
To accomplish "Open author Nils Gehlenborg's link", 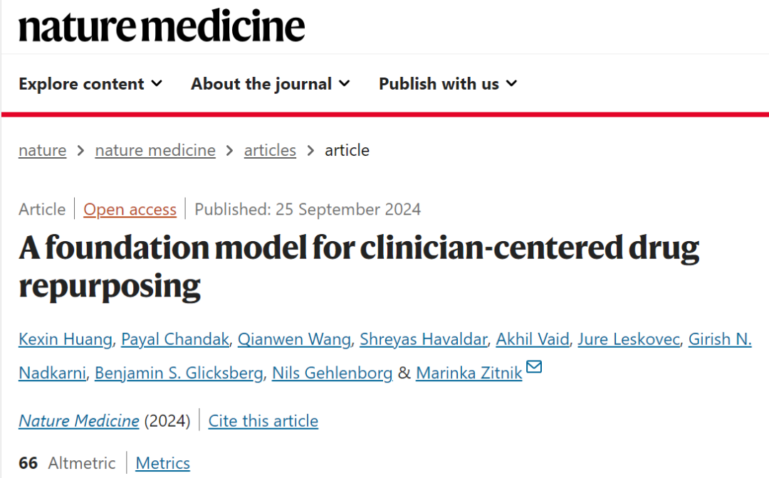I will click(x=332, y=373).
